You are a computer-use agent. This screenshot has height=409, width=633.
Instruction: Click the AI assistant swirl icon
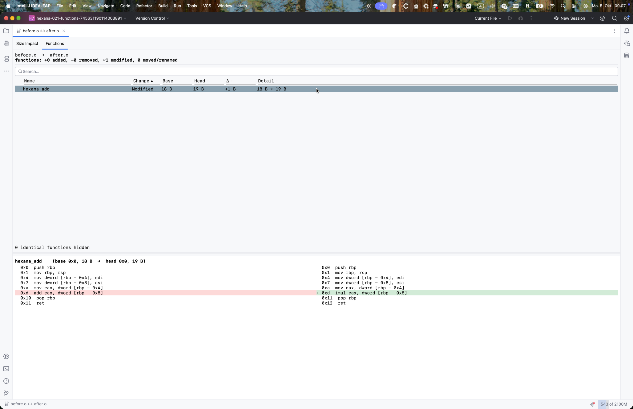click(x=602, y=18)
